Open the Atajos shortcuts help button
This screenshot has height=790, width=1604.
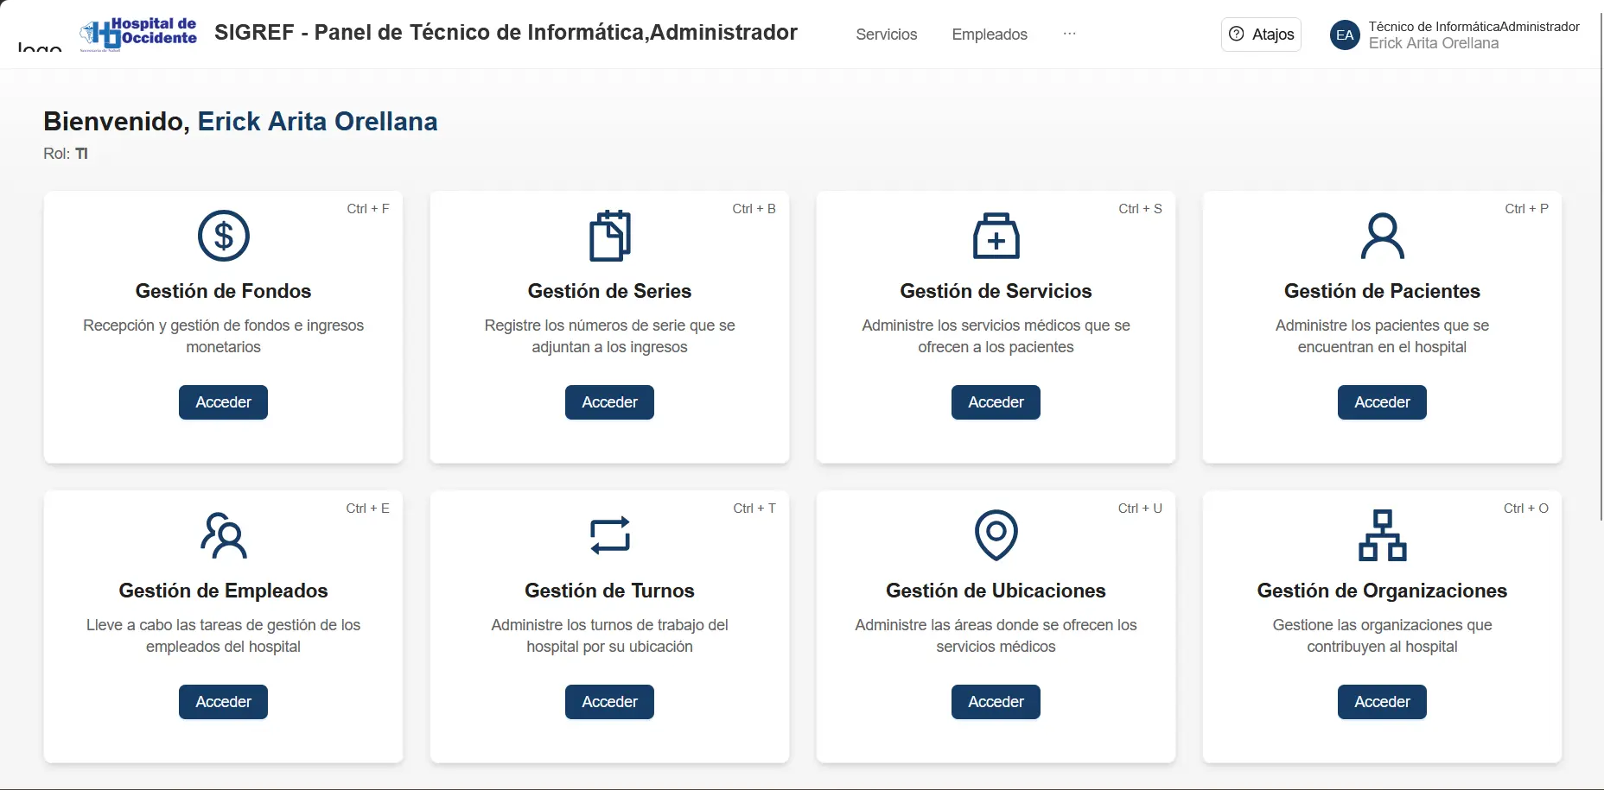(x=1261, y=35)
